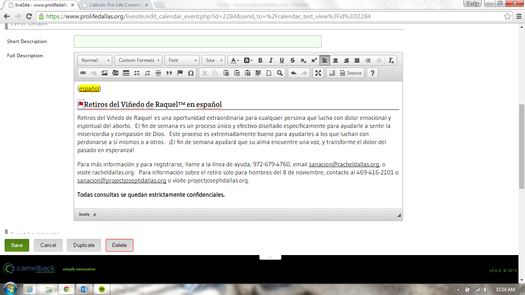Insert a numbered list
This screenshot has height=295, width=525.
(x=147, y=73)
